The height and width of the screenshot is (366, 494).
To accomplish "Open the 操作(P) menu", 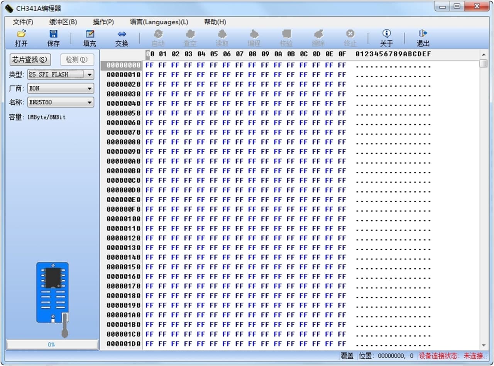I will point(103,22).
